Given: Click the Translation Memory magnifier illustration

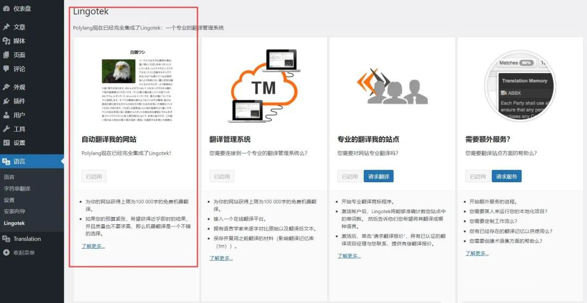Looking at the screenshot, I should pyautogui.click(x=520, y=86).
